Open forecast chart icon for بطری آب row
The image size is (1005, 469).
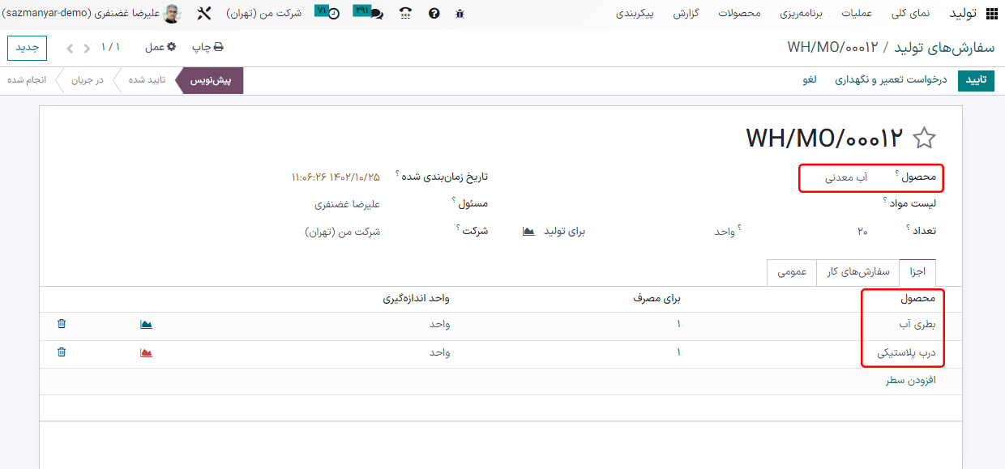146,325
